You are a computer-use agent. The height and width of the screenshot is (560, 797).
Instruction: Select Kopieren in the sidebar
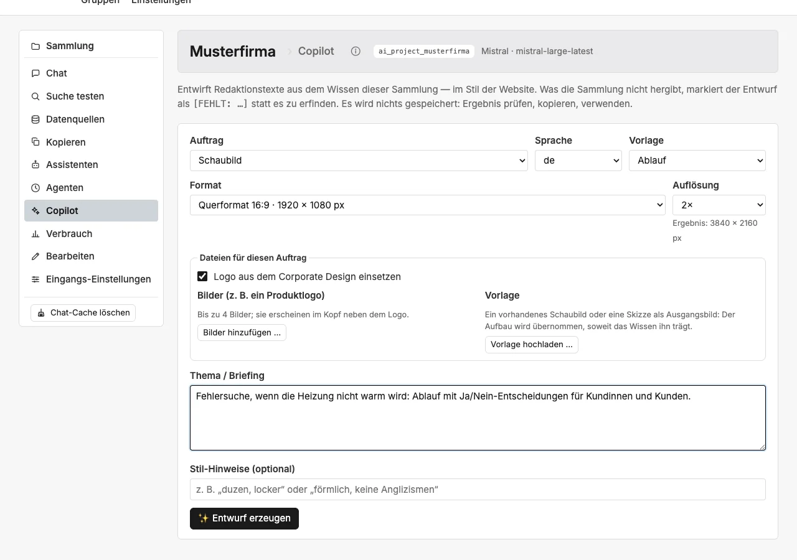(x=91, y=142)
